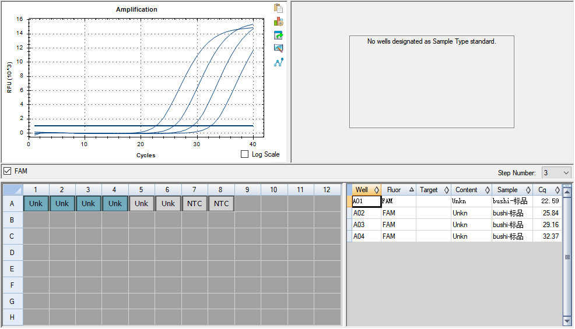Click the Cycles axis label
Viewport: 575px width, 329px height.
(146, 155)
